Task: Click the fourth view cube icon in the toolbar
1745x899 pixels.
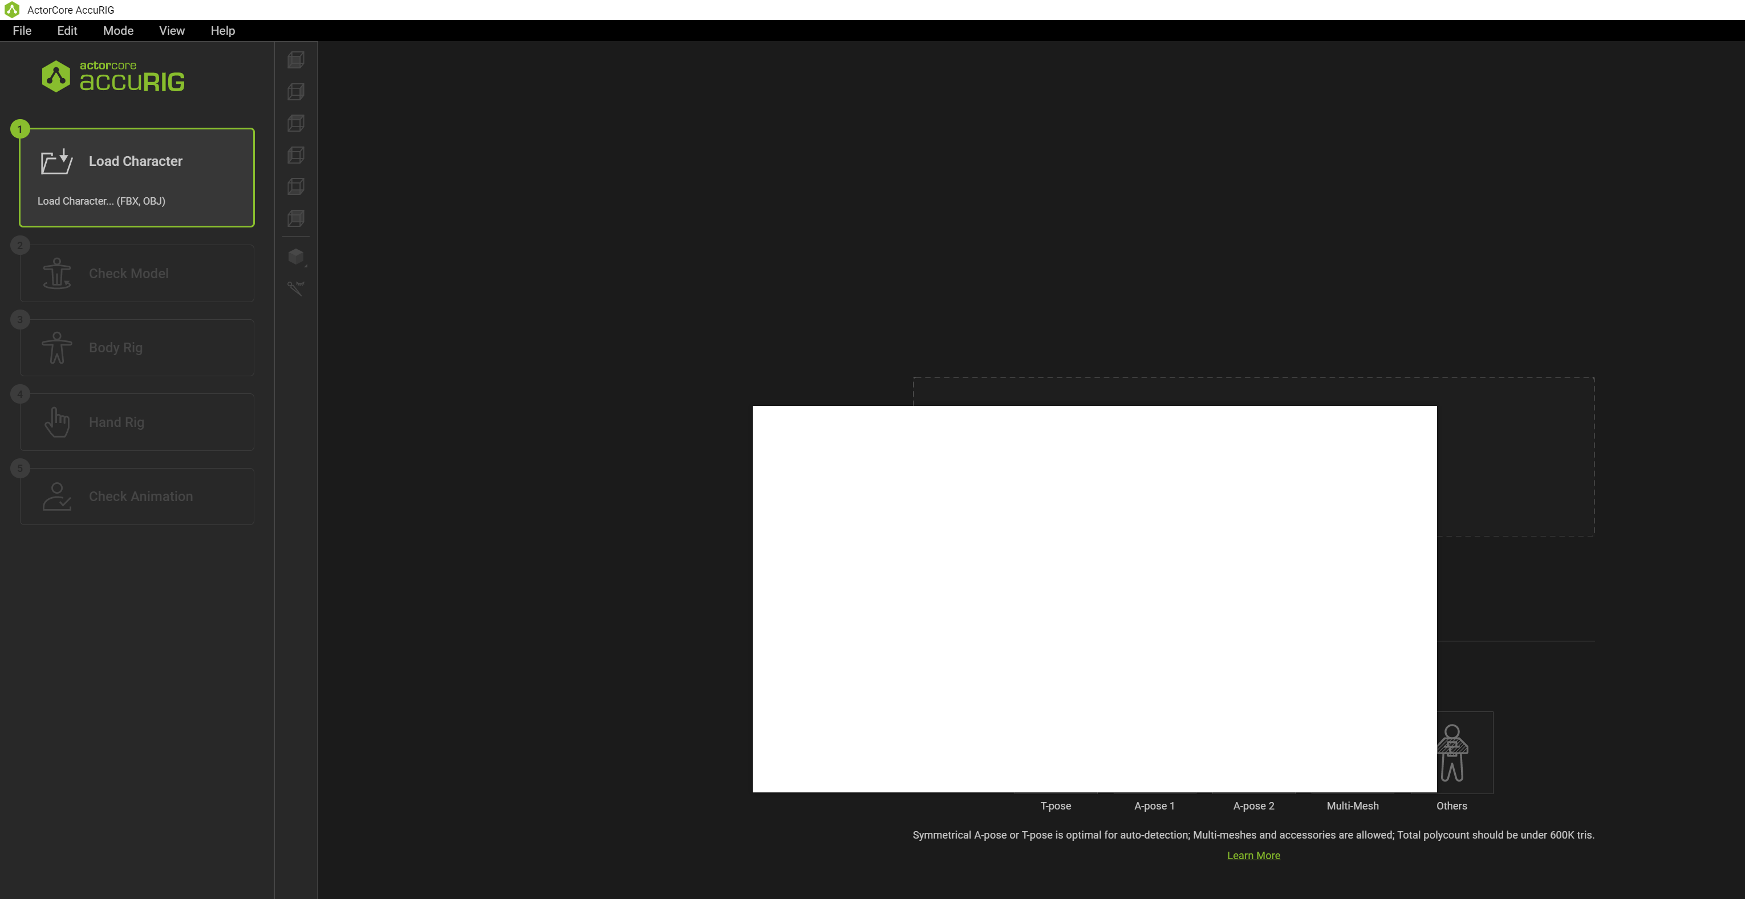Action: tap(296, 155)
